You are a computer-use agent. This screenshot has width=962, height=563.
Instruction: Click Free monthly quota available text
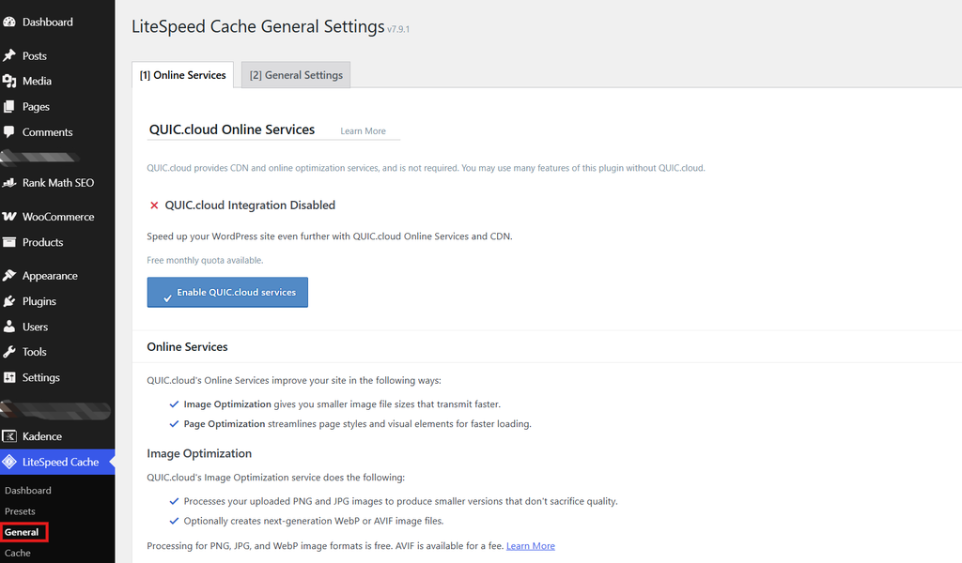[205, 260]
